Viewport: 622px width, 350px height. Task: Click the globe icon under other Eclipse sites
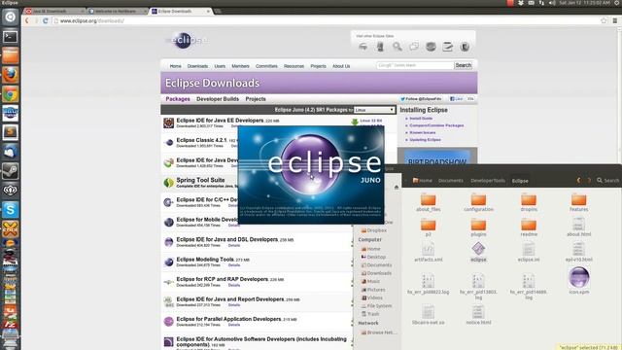[431, 47]
